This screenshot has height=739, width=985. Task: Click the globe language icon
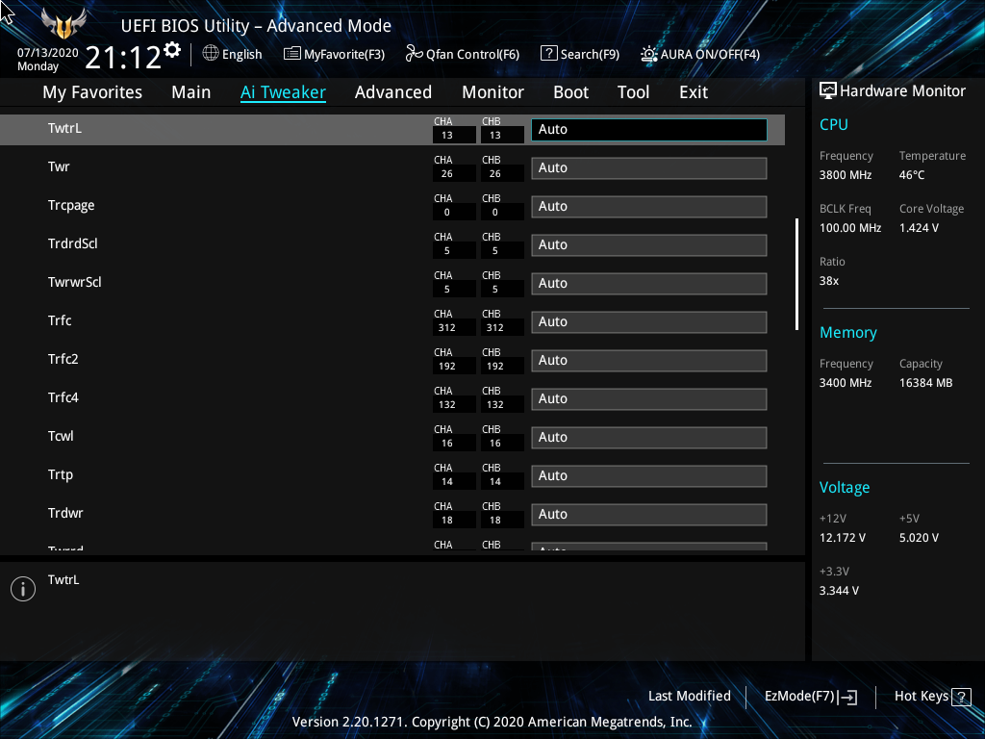point(211,54)
